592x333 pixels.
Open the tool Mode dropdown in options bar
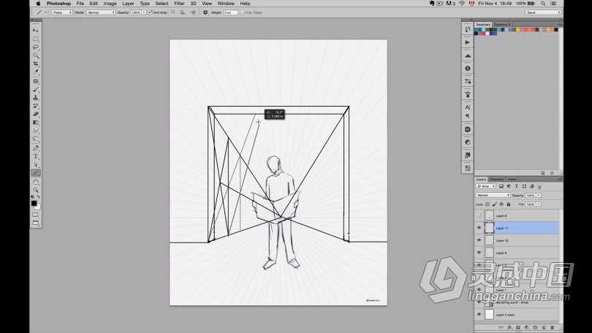click(101, 12)
